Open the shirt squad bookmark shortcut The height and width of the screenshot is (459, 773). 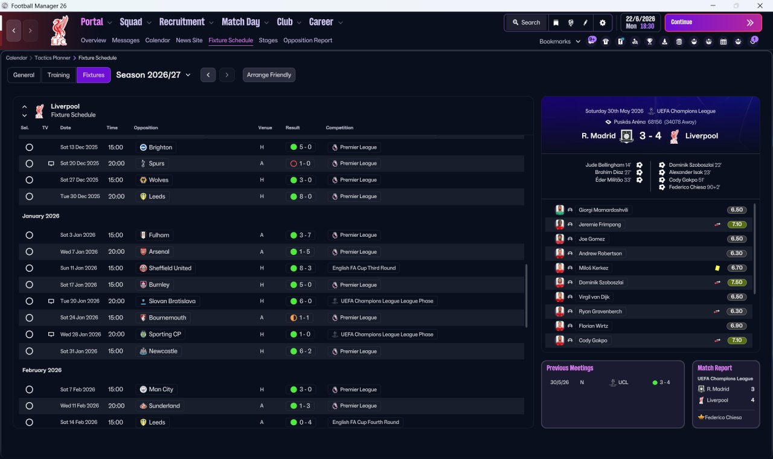tap(606, 41)
